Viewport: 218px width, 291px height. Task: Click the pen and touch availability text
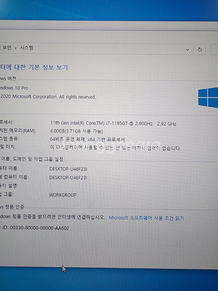[115, 148]
